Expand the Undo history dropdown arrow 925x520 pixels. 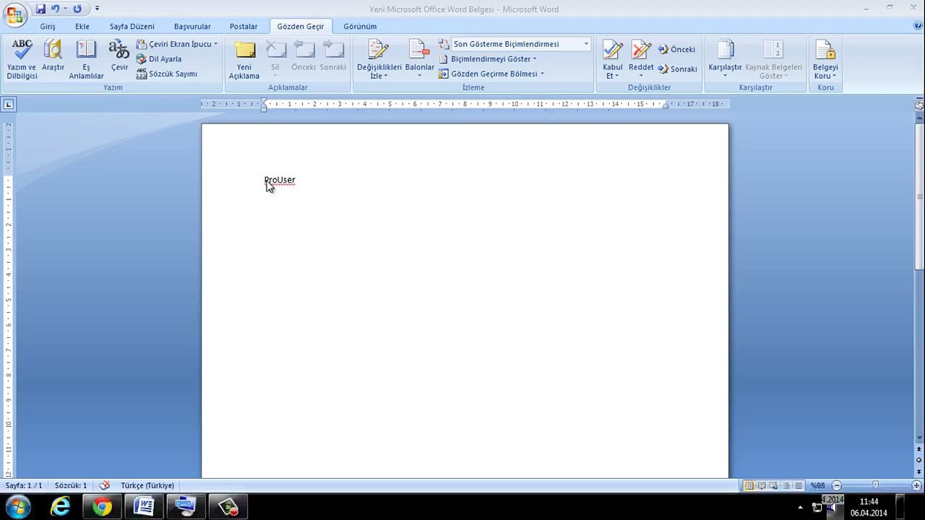coord(65,9)
